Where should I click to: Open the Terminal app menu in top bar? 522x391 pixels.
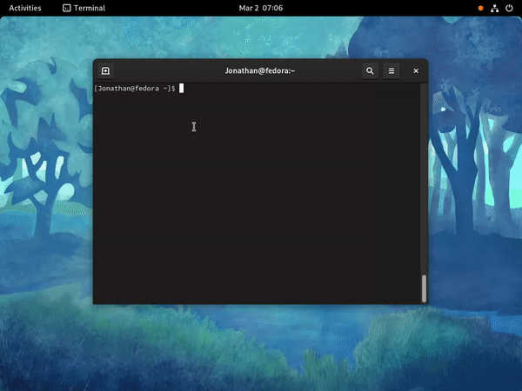pos(84,8)
